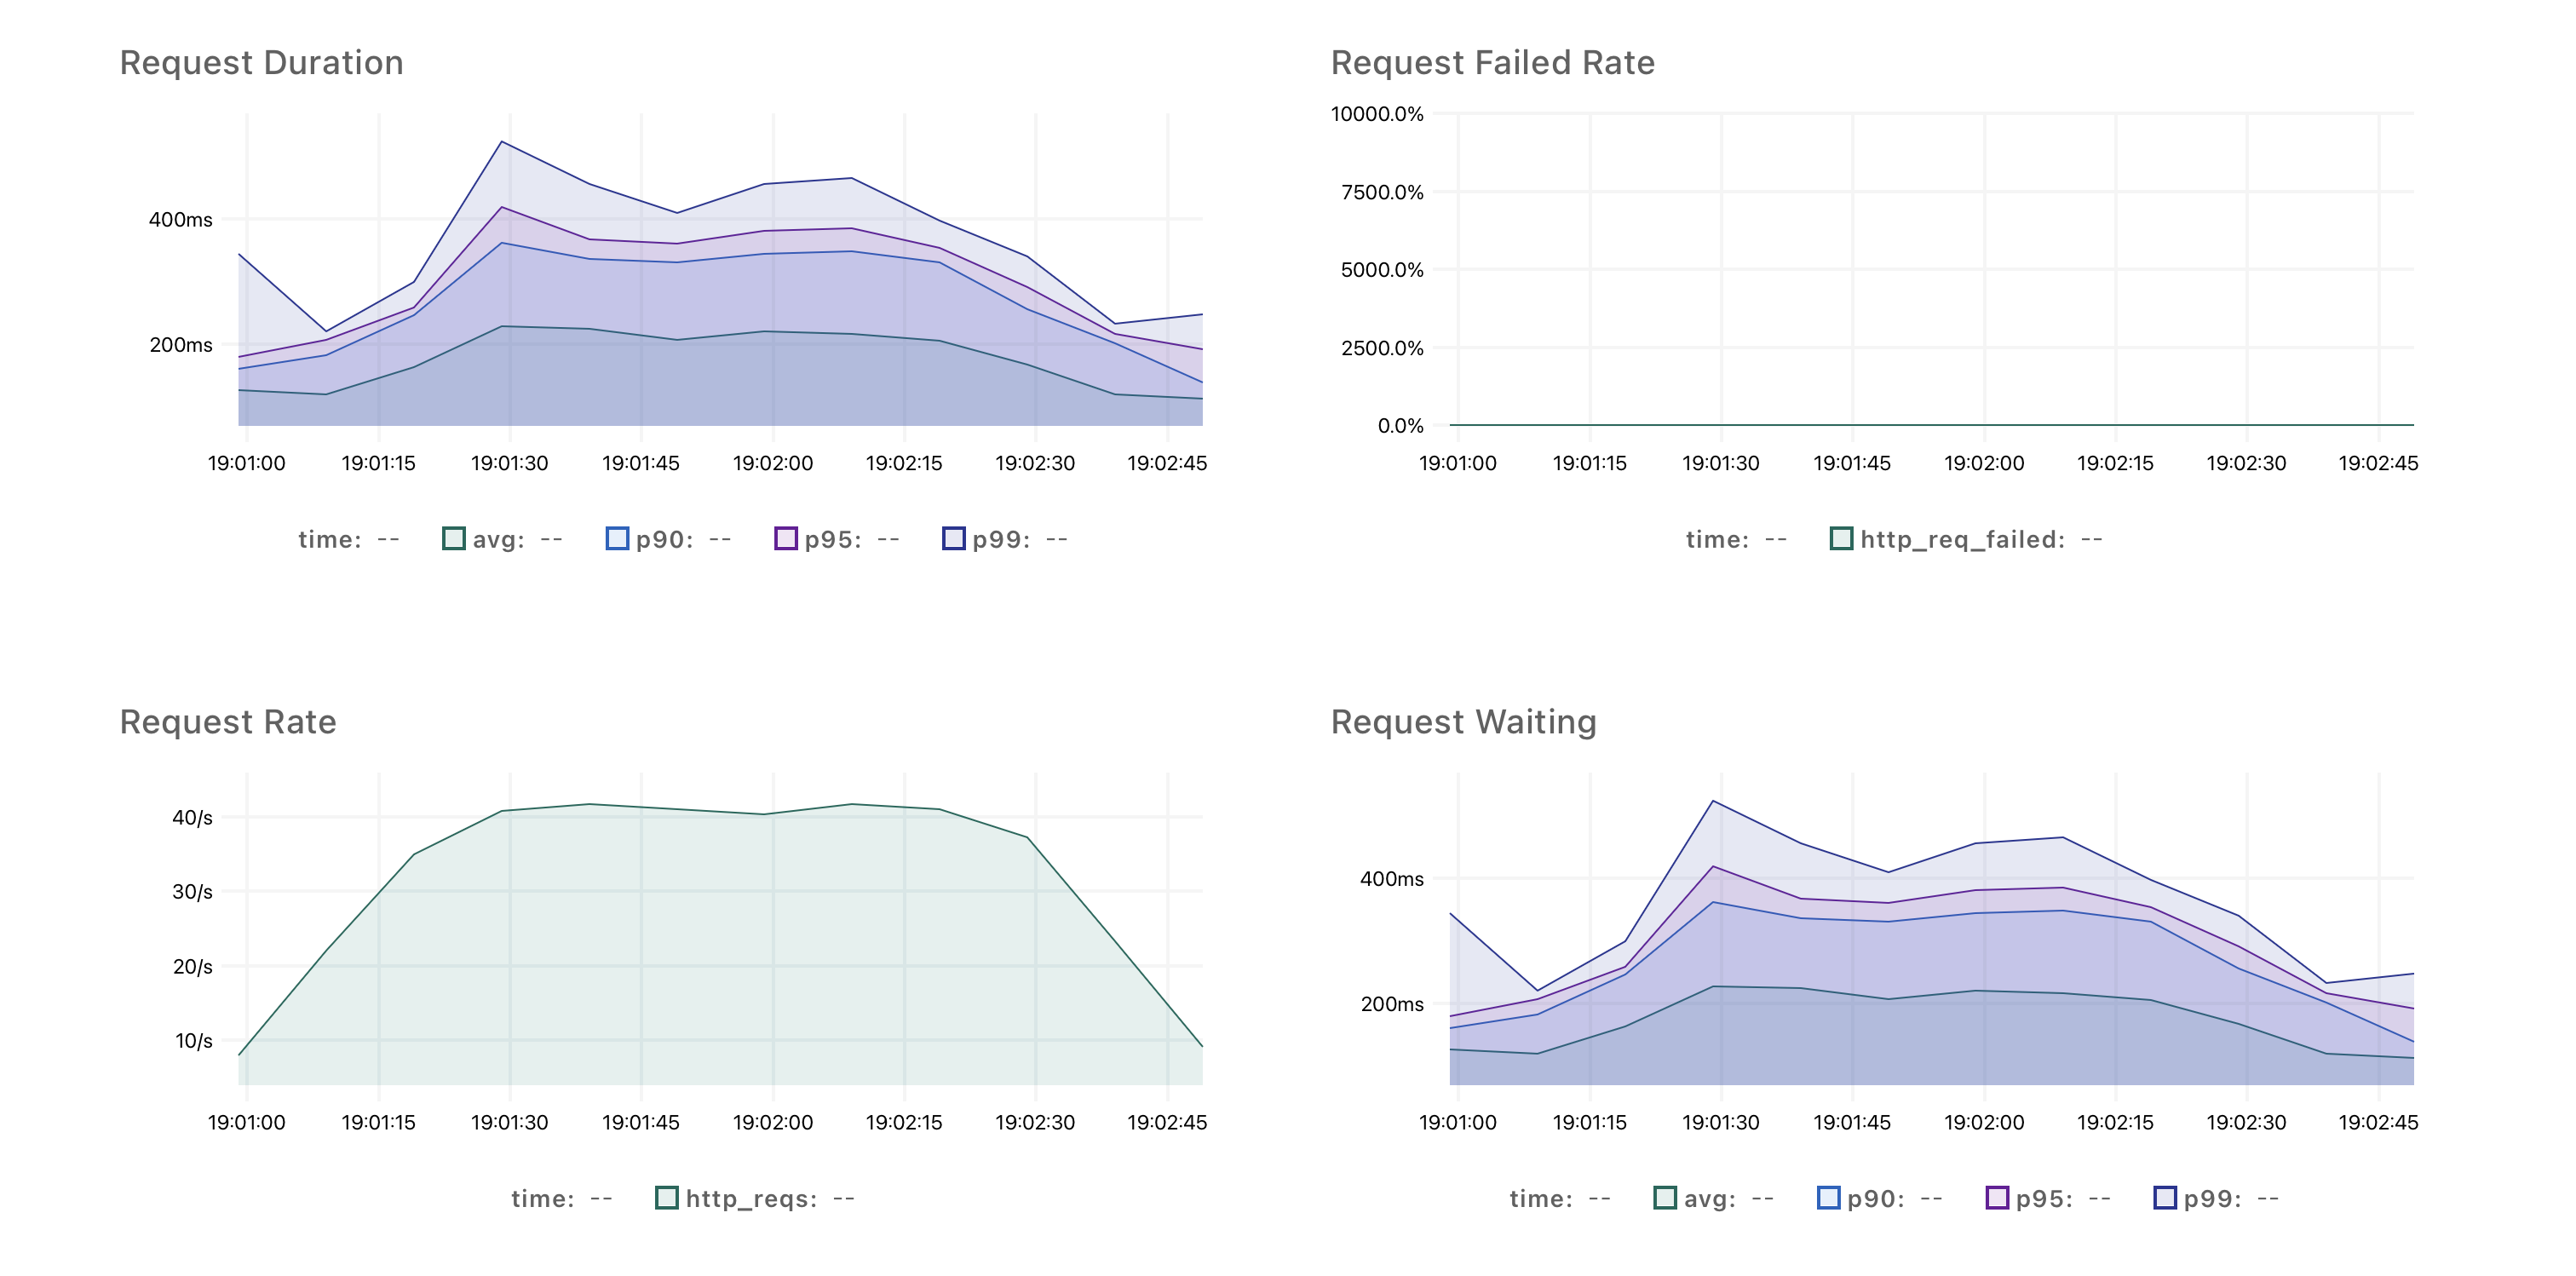The height and width of the screenshot is (1276, 2576).
Task: Click the Request Waiting chart heading
Action: [x=1463, y=722]
